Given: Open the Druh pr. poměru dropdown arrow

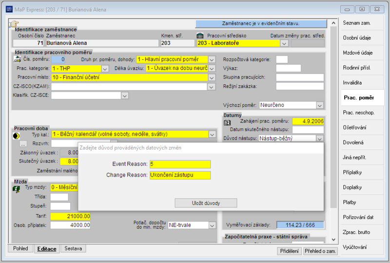Looking at the screenshot, I should (x=212, y=60).
